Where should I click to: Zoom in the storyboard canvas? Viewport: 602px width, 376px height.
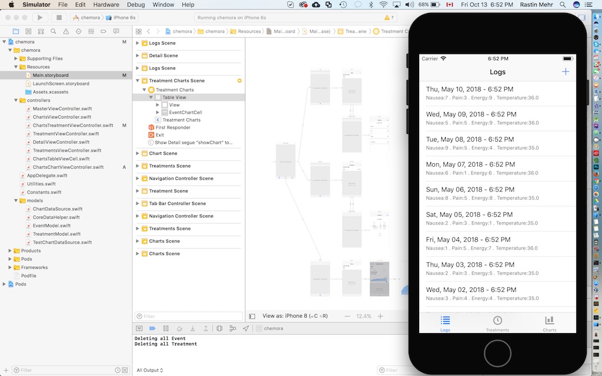[380, 316]
